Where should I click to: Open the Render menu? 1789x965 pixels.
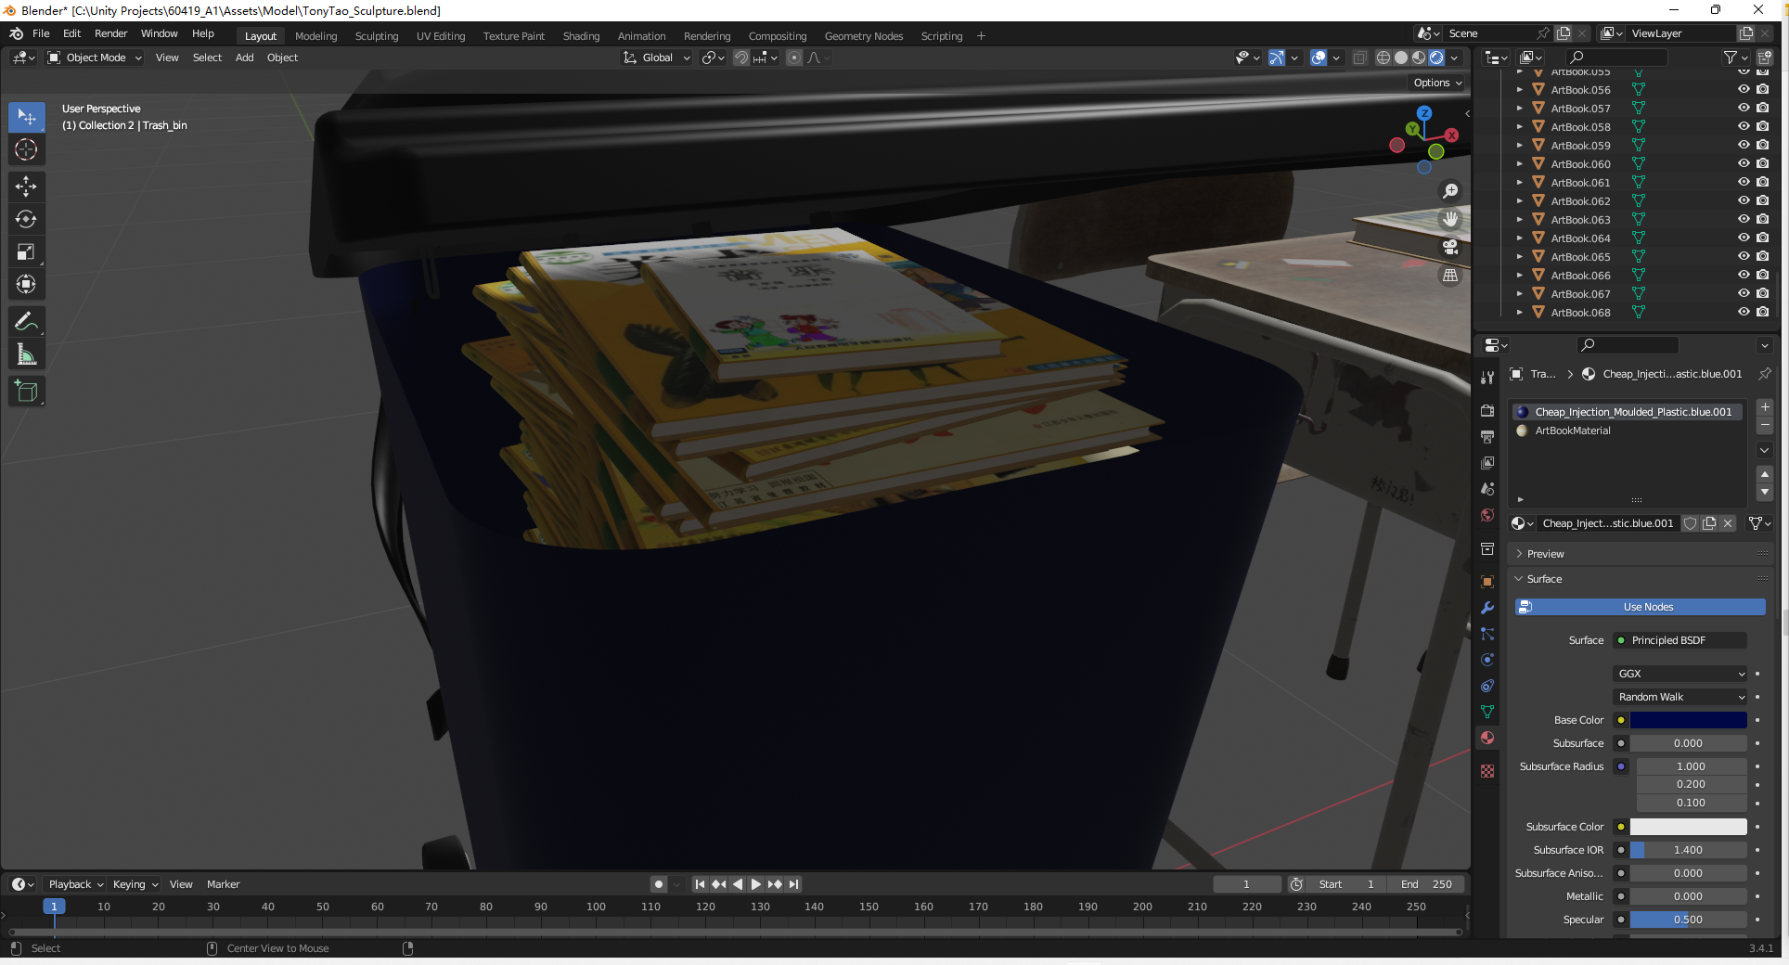110,33
